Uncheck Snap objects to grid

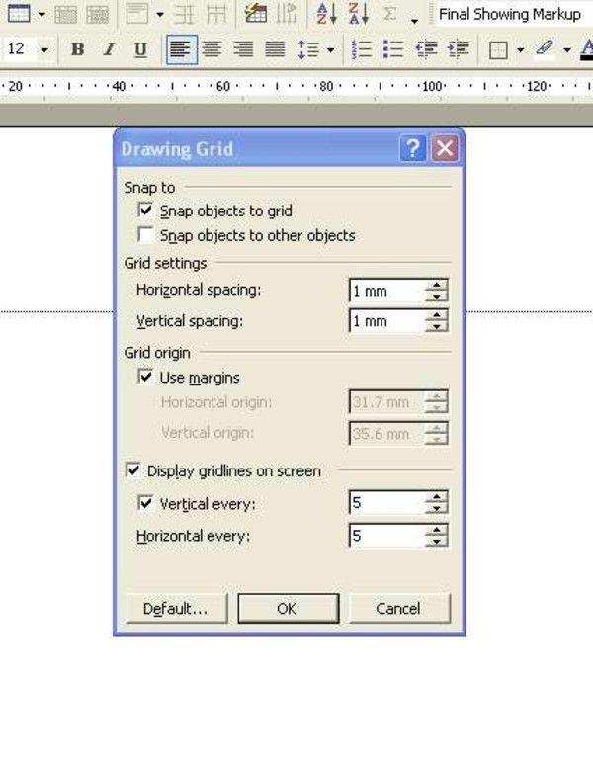[146, 211]
